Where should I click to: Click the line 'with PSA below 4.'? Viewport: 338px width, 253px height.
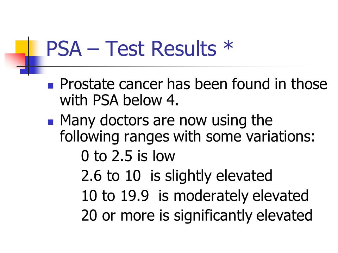coord(119,100)
